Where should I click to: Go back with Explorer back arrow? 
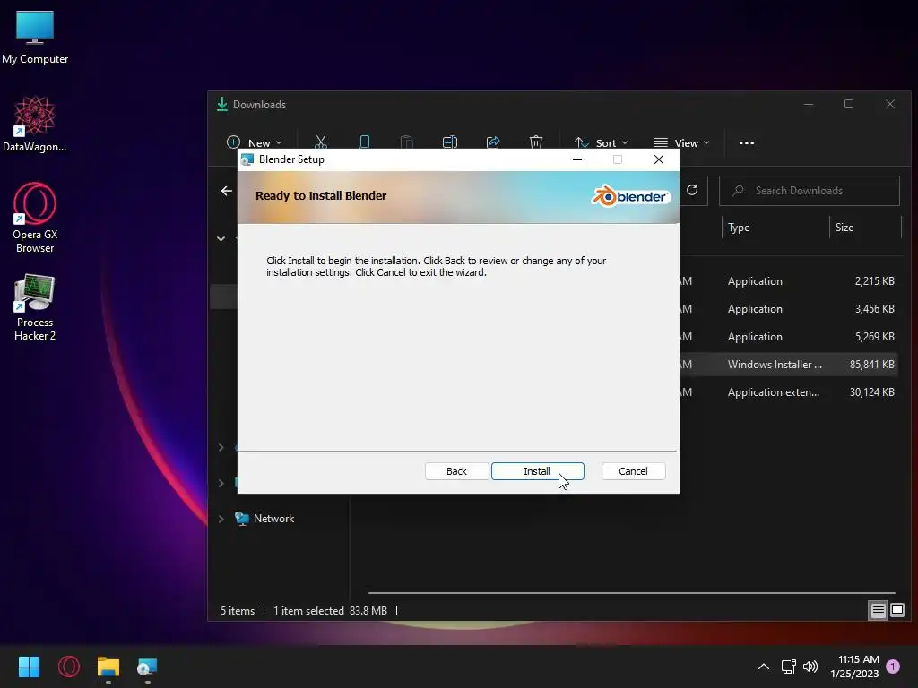tap(227, 191)
